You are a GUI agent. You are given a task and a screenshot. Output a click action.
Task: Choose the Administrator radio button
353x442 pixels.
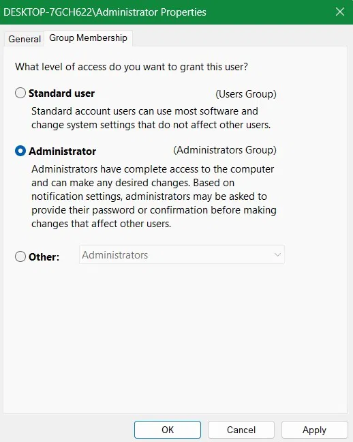coord(20,151)
